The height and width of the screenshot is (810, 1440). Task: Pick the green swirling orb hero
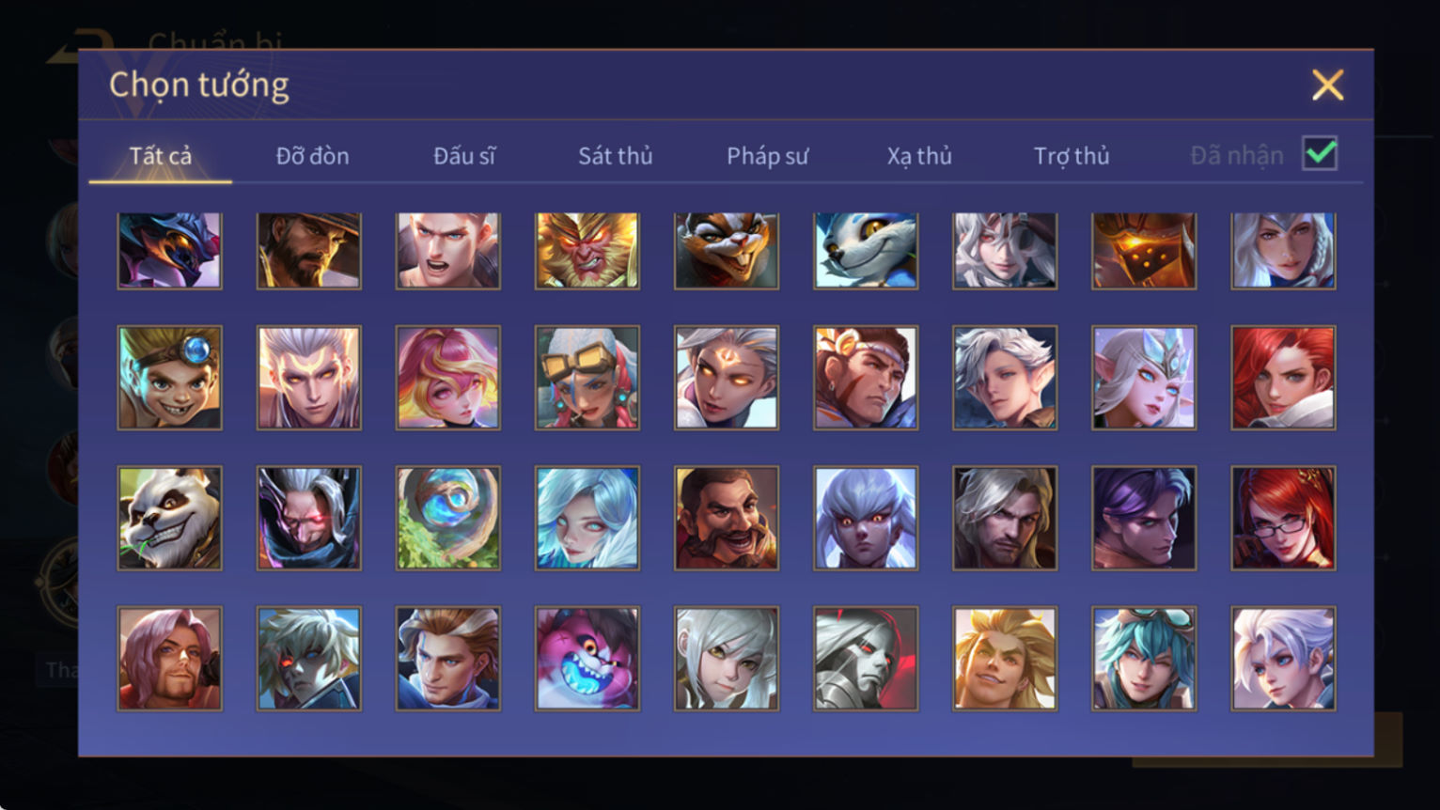[448, 518]
